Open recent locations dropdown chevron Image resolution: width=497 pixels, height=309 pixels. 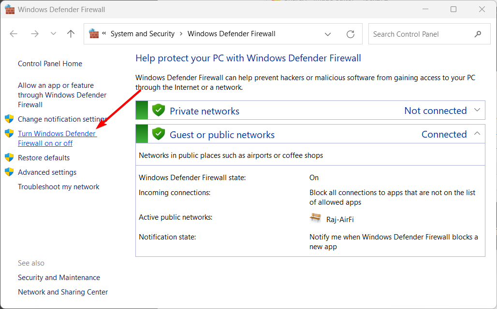click(x=53, y=34)
